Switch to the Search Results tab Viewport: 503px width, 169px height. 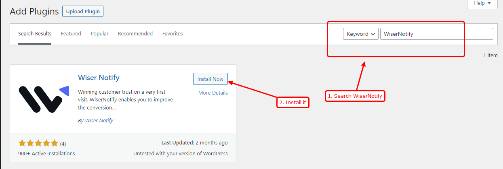[x=35, y=34]
